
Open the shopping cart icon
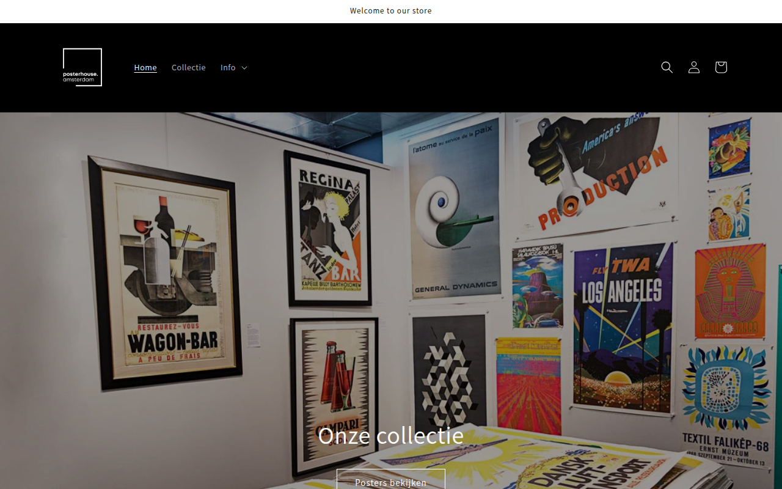coord(721,67)
